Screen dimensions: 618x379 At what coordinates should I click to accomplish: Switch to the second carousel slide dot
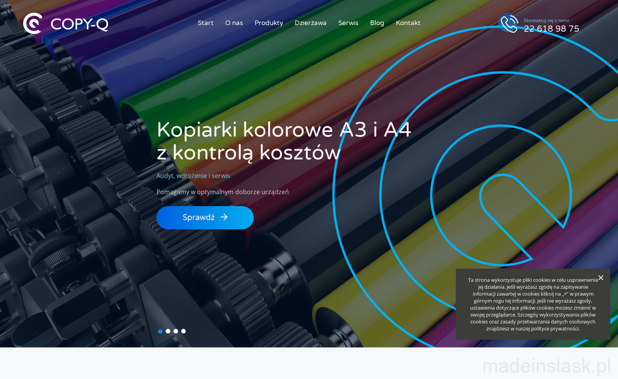click(168, 331)
